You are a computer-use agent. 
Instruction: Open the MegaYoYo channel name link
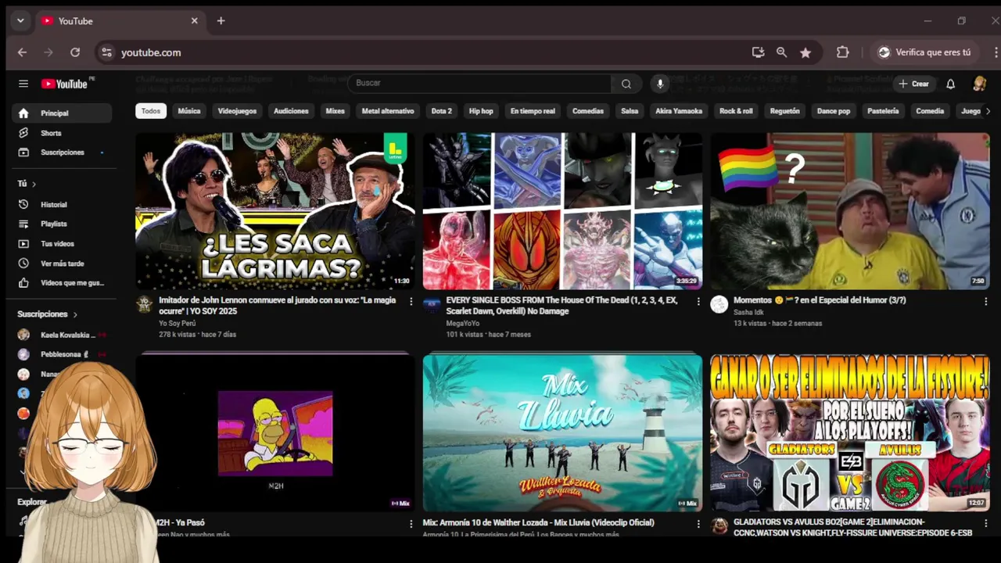(x=463, y=324)
